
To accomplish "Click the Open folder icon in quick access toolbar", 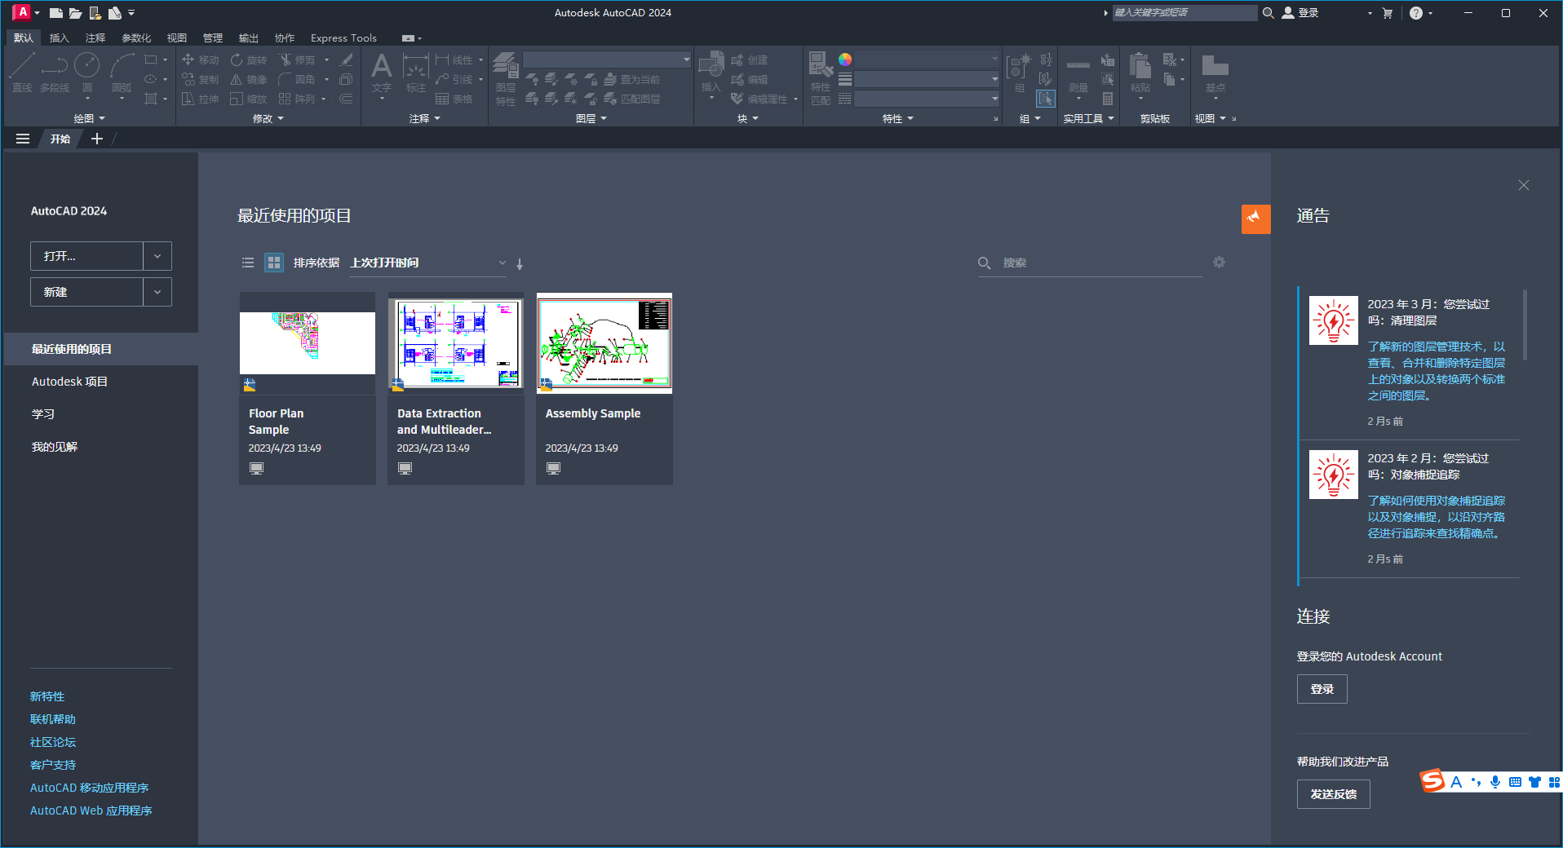I will pyautogui.click(x=75, y=13).
